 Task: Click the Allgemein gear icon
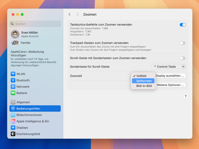pos(13,102)
